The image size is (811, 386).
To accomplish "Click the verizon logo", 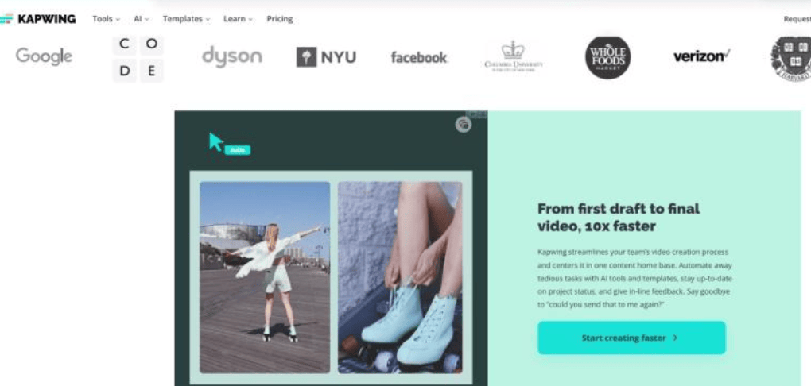I will click(x=701, y=56).
